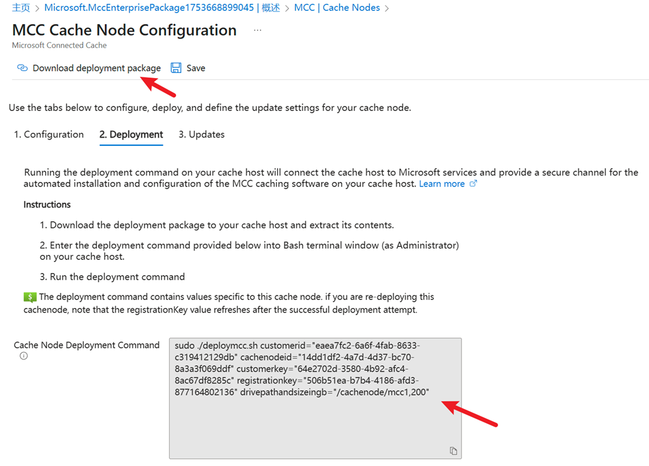Click the green dollar note icon

point(30,297)
